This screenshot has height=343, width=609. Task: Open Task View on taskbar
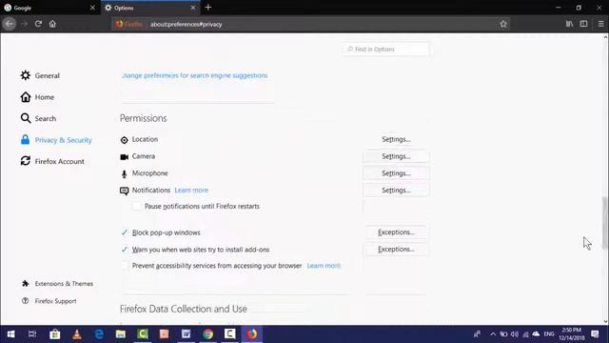(x=32, y=334)
